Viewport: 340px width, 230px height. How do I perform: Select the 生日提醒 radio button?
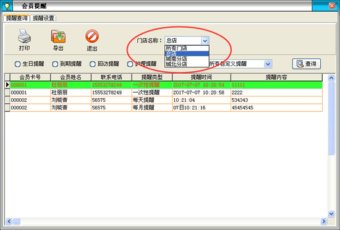[17, 64]
